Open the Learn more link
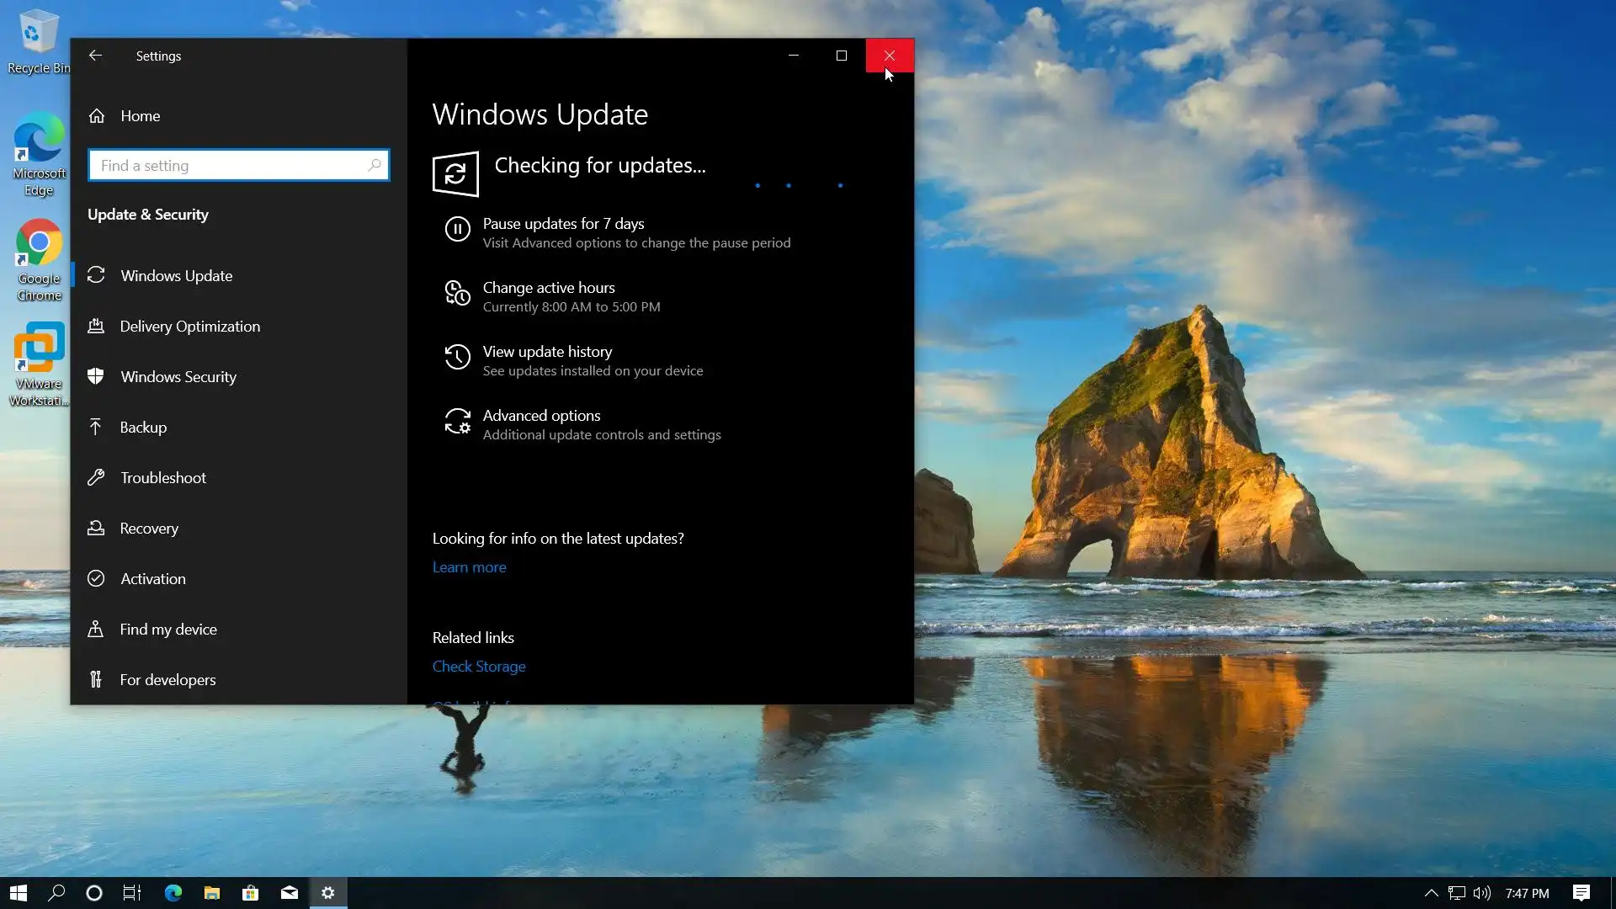This screenshot has width=1616, height=909. pos(469,567)
